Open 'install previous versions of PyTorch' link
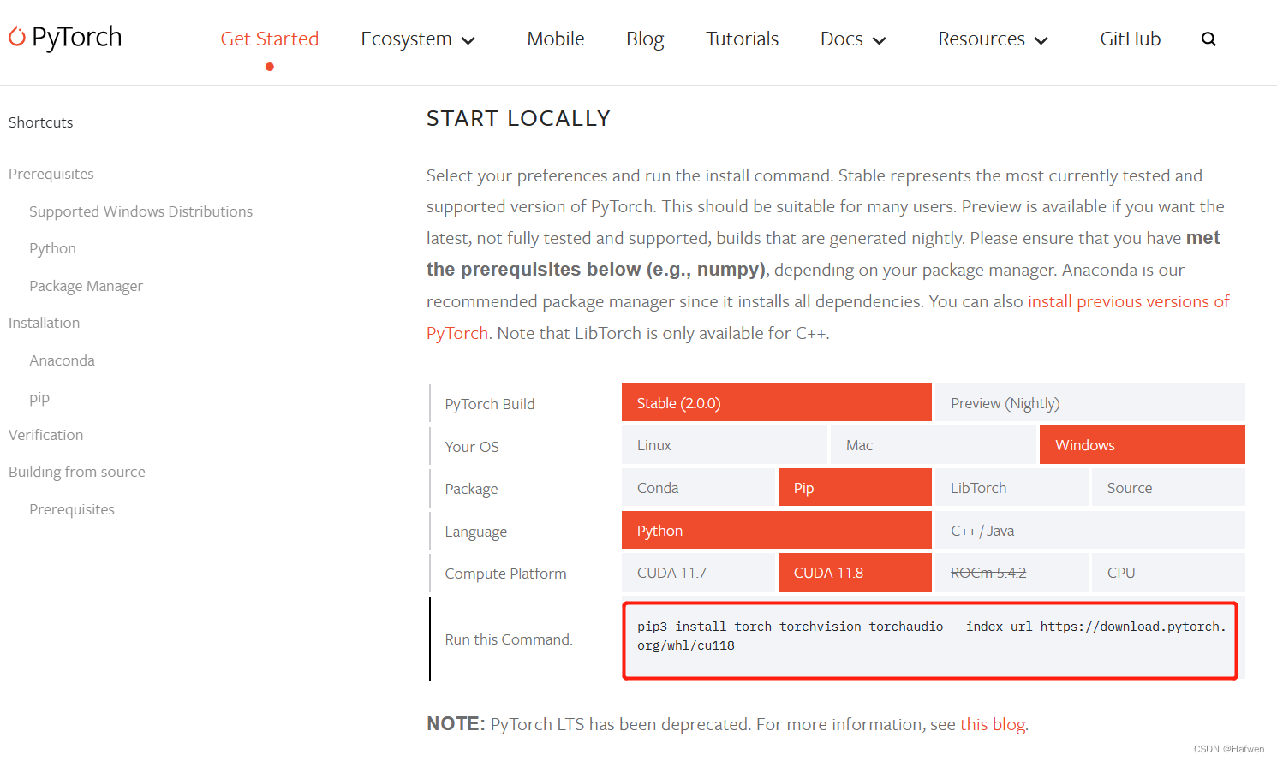 [x=1128, y=301]
